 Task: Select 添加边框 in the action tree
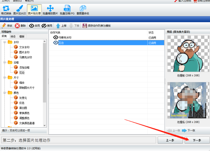[x=24, y=68]
